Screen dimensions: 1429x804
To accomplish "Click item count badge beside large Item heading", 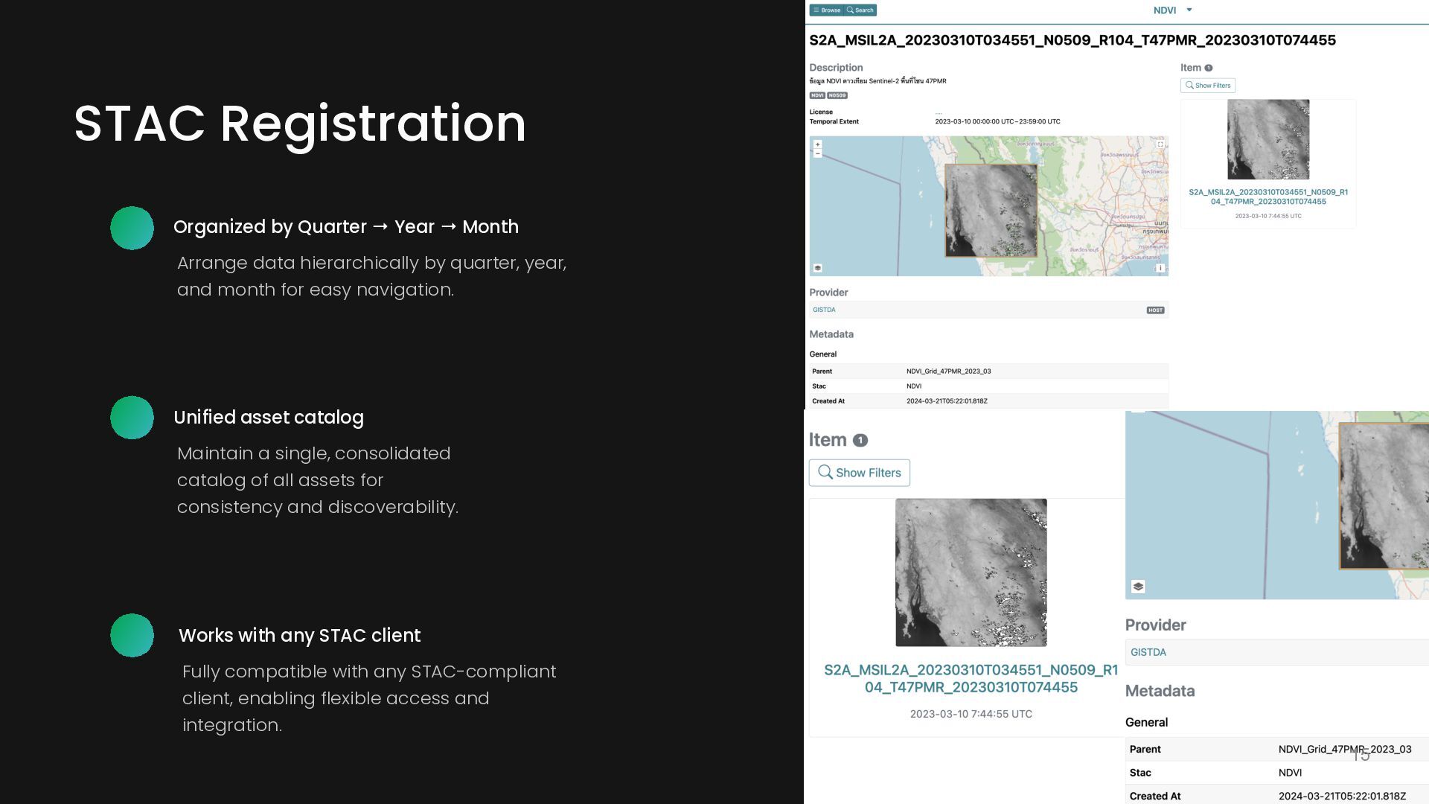I will (x=860, y=440).
